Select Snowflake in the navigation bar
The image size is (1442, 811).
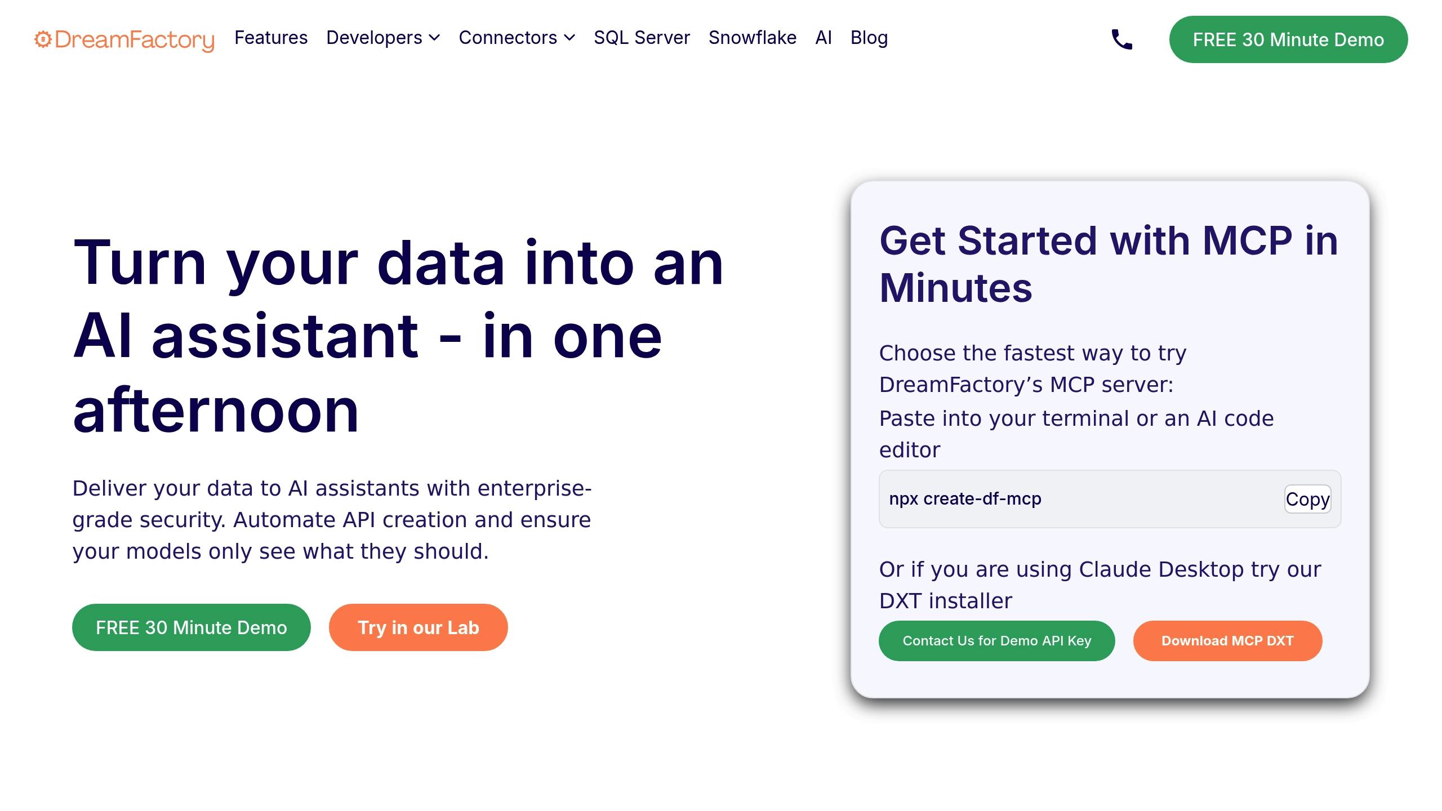pyautogui.click(x=753, y=38)
